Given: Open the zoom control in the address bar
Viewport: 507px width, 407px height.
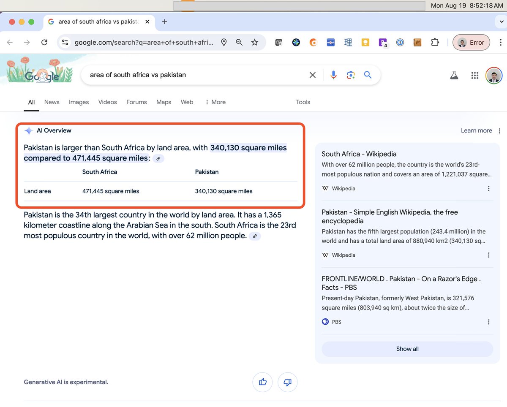Looking at the screenshot, I should click(240, 42).
